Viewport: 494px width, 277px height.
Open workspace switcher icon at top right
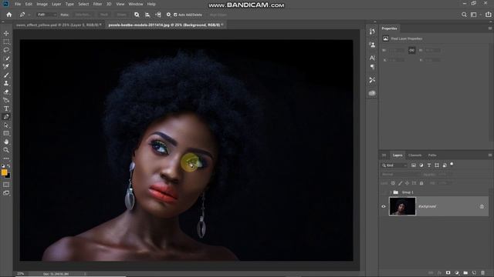pos(474,15)
